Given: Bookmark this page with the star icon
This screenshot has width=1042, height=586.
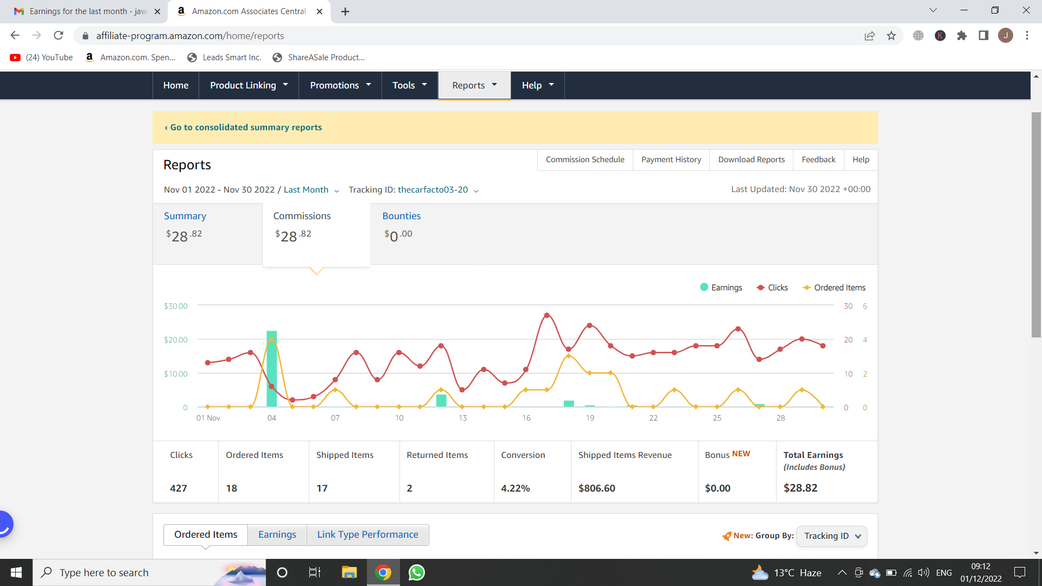Looking at the screenshot, I should pyautogui.click(x=891, y=36).
